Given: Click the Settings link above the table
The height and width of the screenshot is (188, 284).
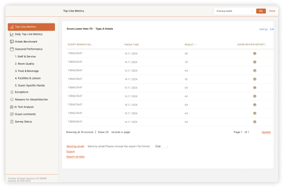Looking at the screenshot, I should pyautogui.click(x=263, y=29).
